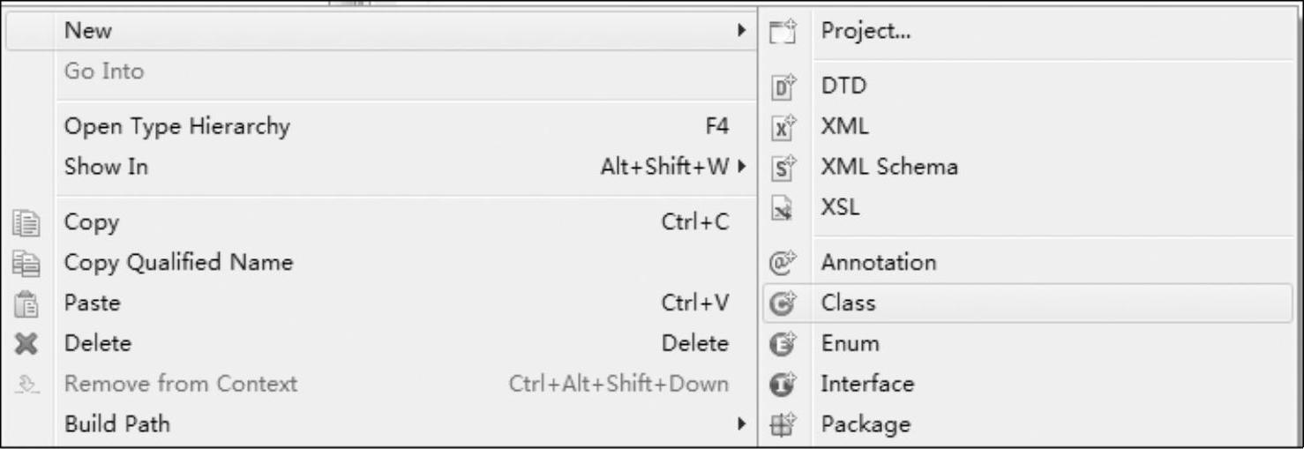This screenshot has height=449, width=1304.
Task: Click the XSL file icon
Action: click(782, 208)
